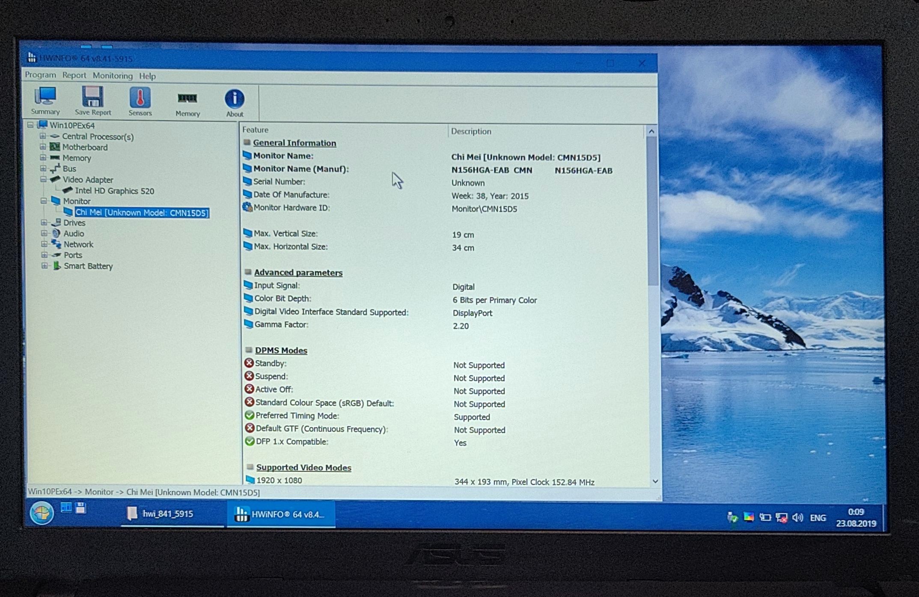Click the DPMS Modes section header
This screenshot has height=597, width=919.
tap(281, 350)
